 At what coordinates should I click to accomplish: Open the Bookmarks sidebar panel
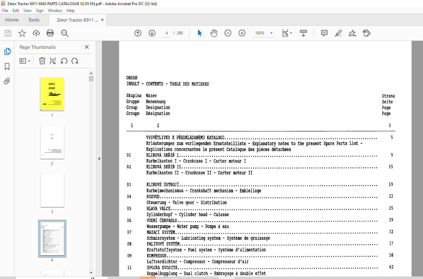tap(7, 67)
